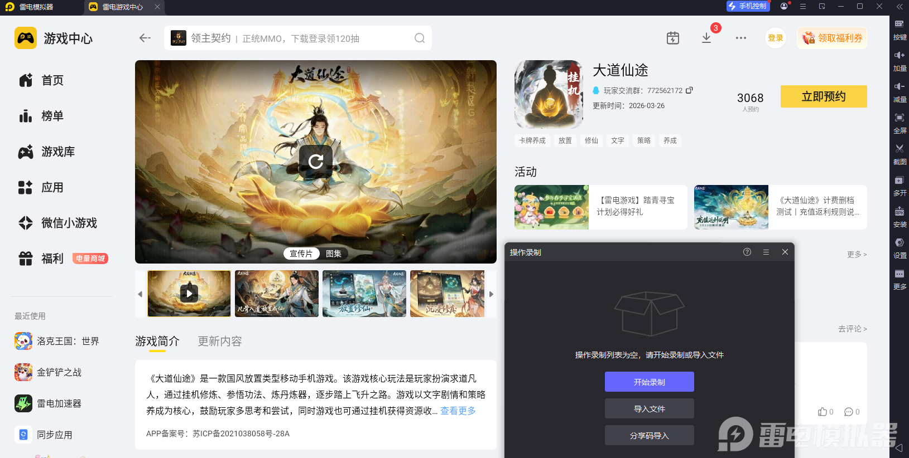This screenshot has height=458, width=909.
Task: Click the 立即预约 button
Action: 824,96
